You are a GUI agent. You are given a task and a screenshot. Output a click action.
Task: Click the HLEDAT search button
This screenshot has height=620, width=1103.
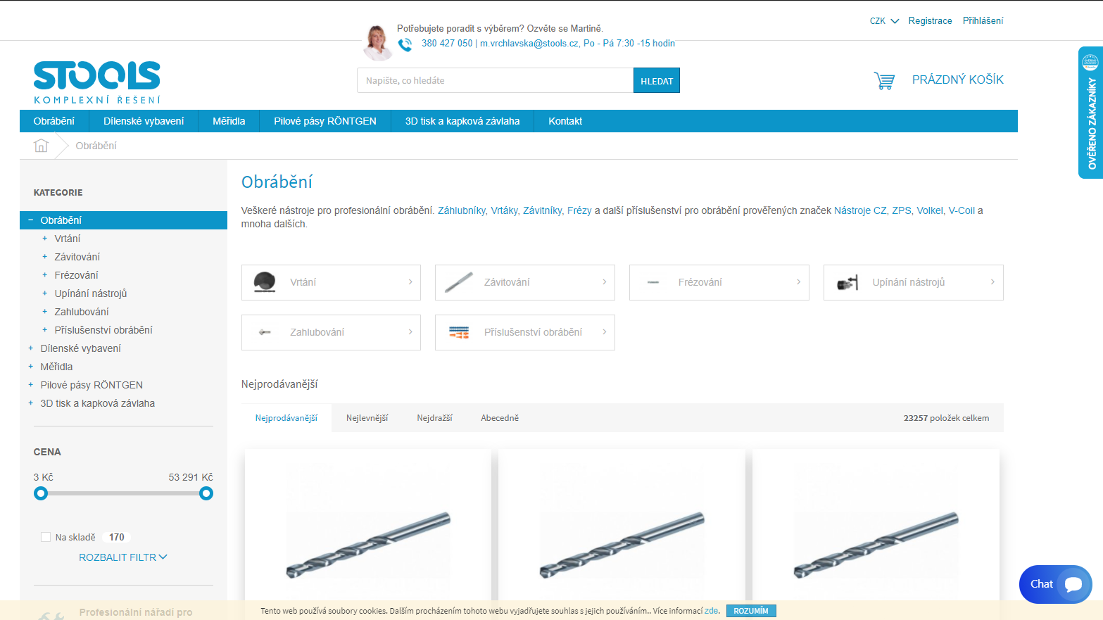[x=657, y=80]
